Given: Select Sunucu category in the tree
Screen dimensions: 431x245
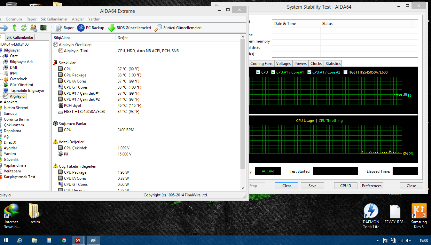Looking at the screenshot, I should (10, 114).
